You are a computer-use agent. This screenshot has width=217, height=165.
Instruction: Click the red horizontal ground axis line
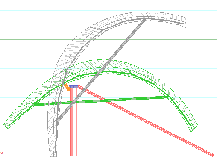click(x=108, y=156)
